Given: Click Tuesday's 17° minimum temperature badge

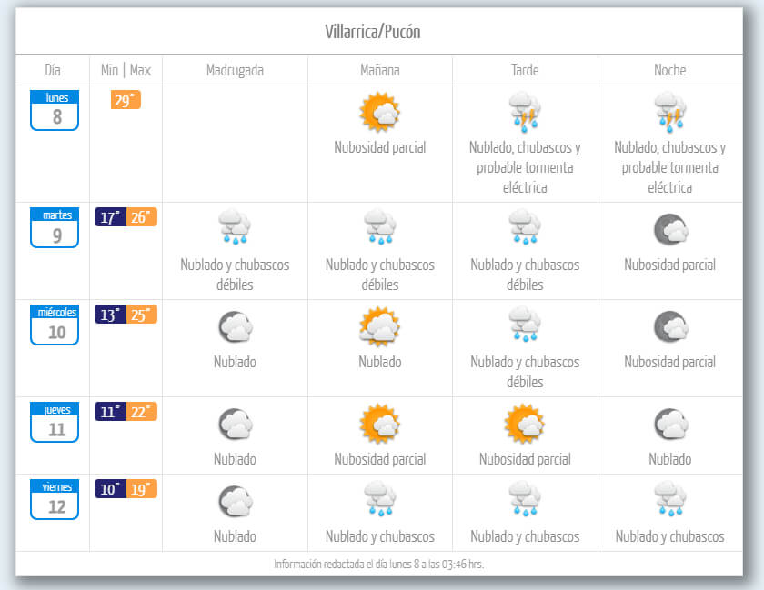Looking at the screenshot, I should coord(110,217).
